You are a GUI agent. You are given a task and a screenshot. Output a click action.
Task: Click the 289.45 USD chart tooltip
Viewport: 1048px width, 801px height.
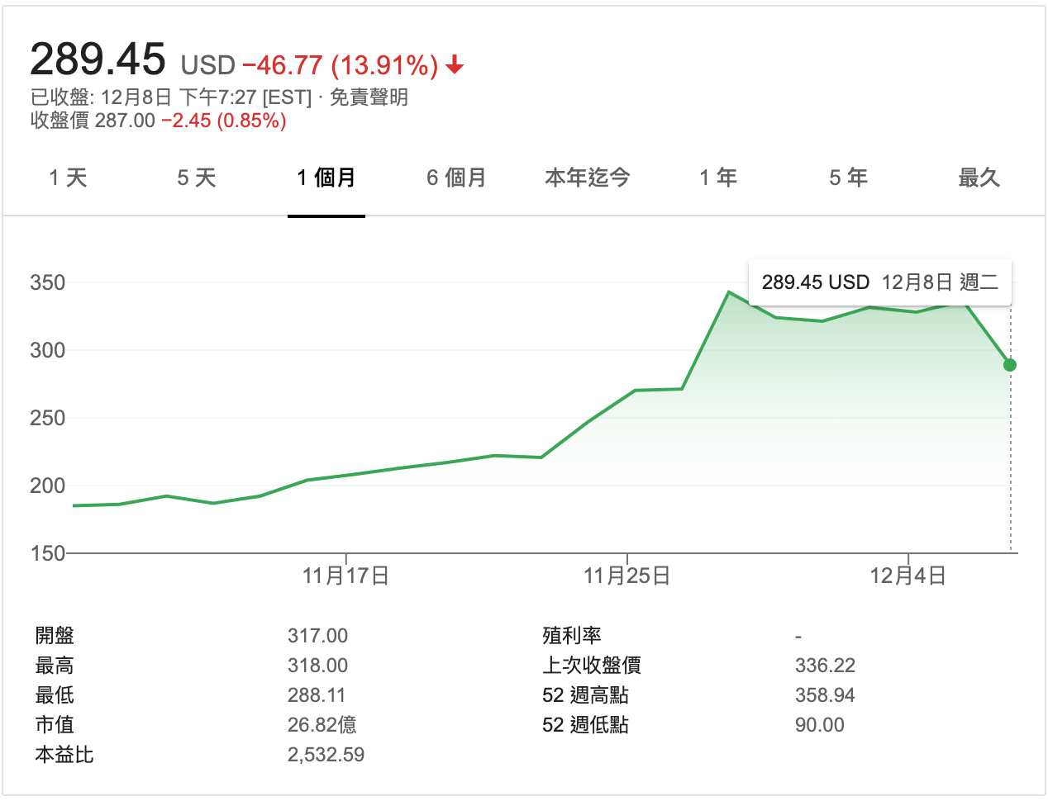tap(879, 282)
